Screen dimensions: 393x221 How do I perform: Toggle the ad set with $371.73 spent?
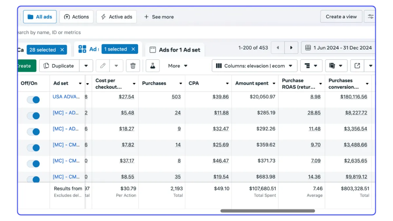[33, 164]
